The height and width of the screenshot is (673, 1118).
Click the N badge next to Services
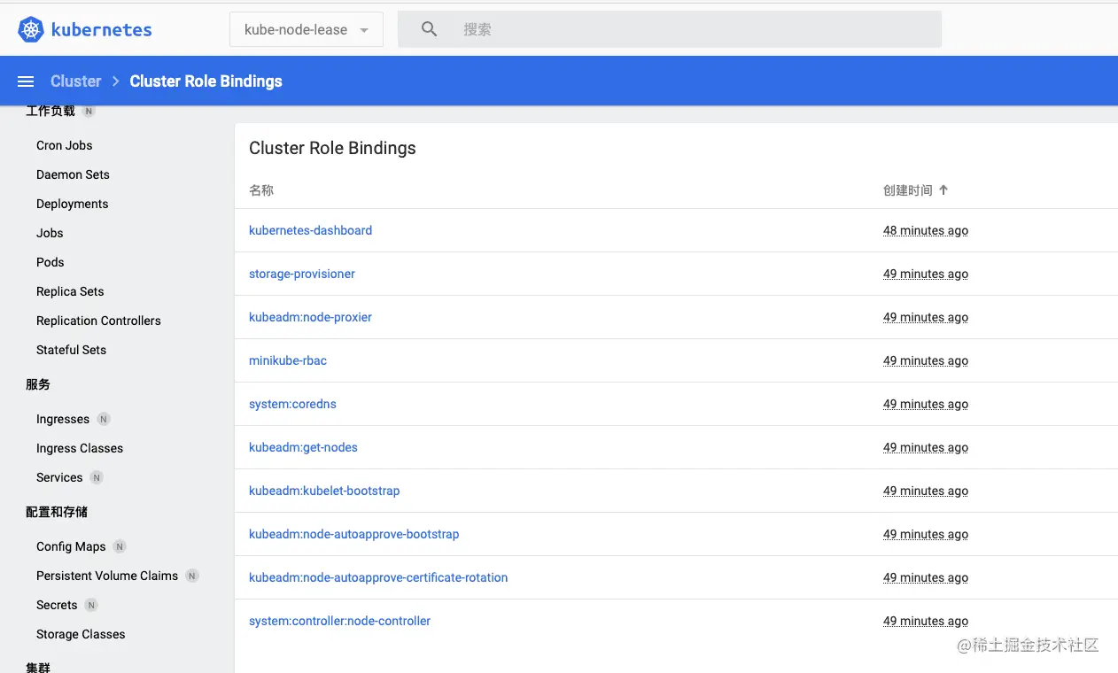click(x=97, y=477)
